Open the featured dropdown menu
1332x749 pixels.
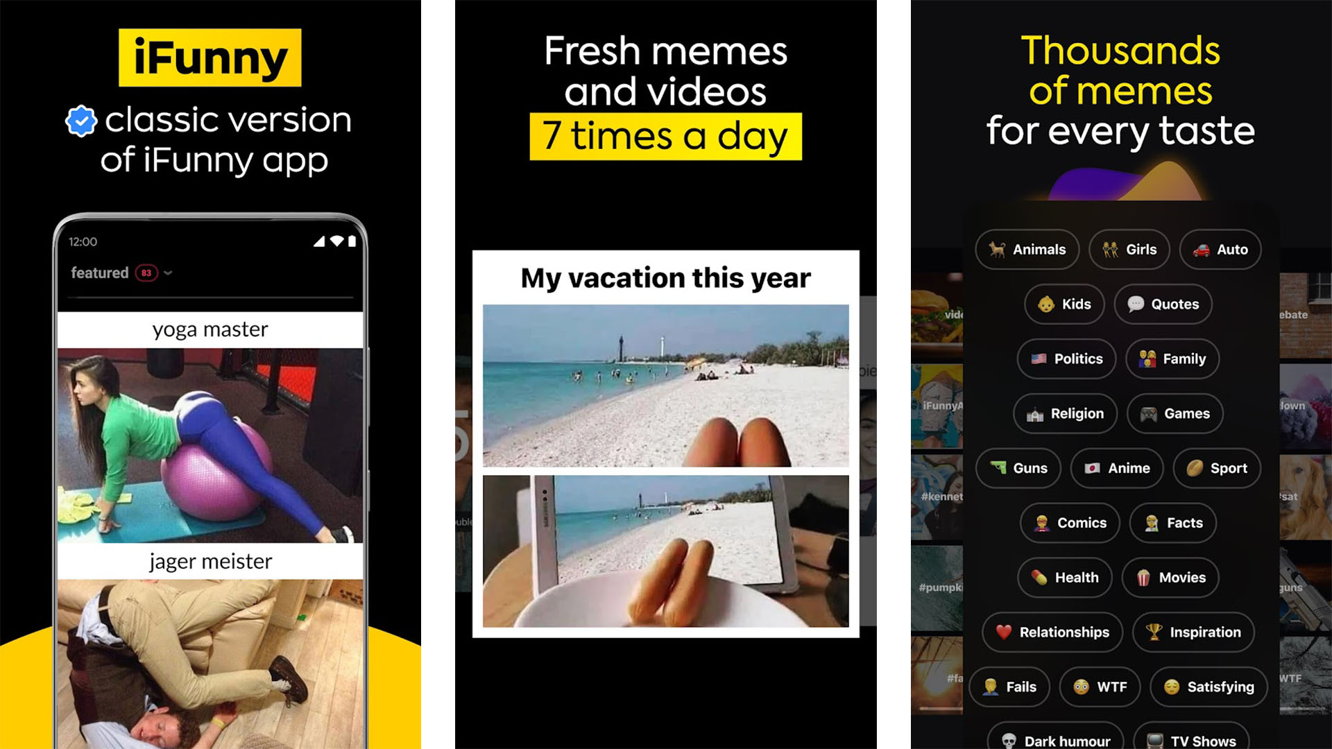[x=169, y=272]
